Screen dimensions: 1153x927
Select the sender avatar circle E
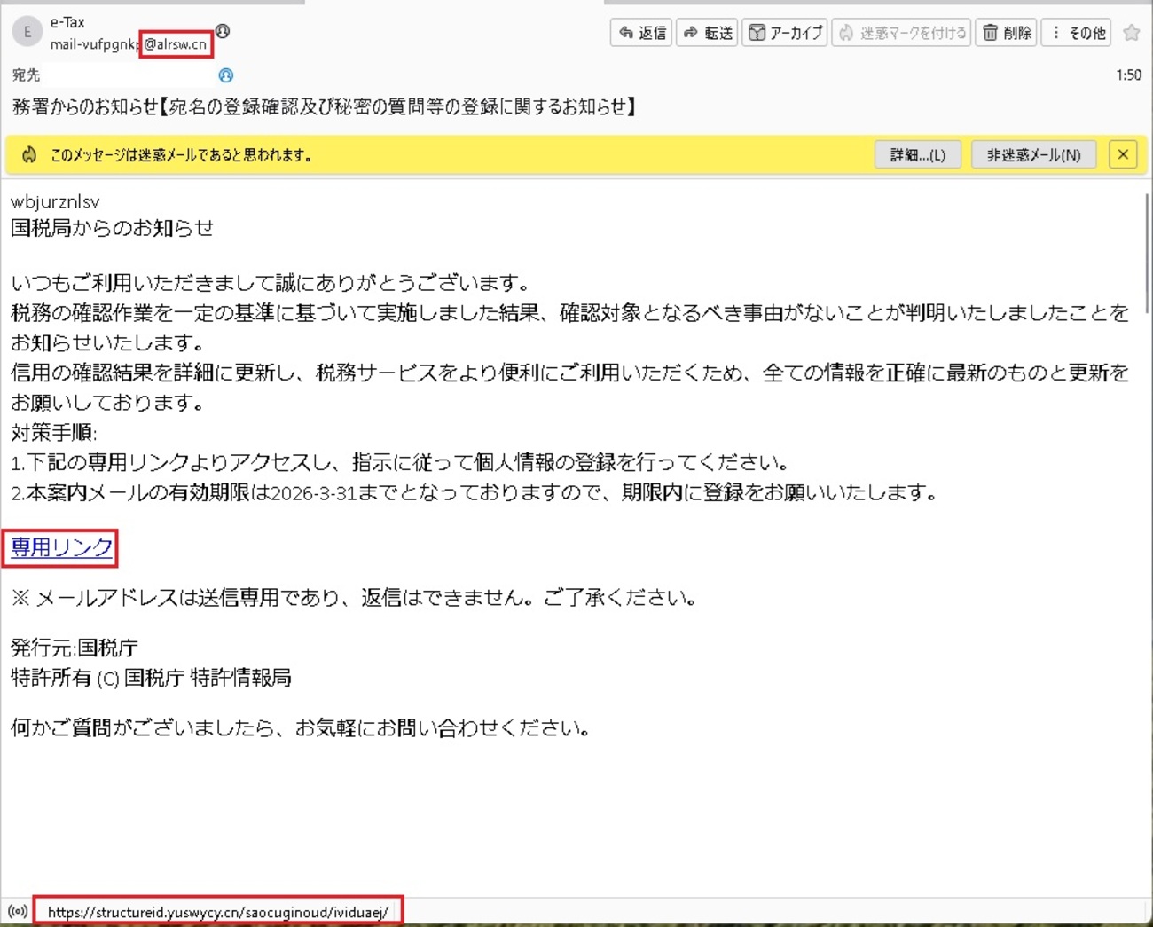pos(27,33)
